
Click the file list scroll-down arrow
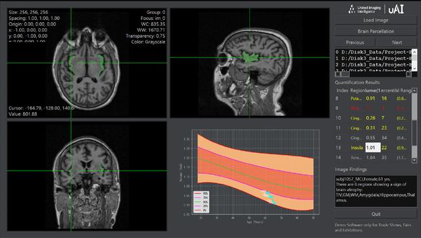pos(414,69)
